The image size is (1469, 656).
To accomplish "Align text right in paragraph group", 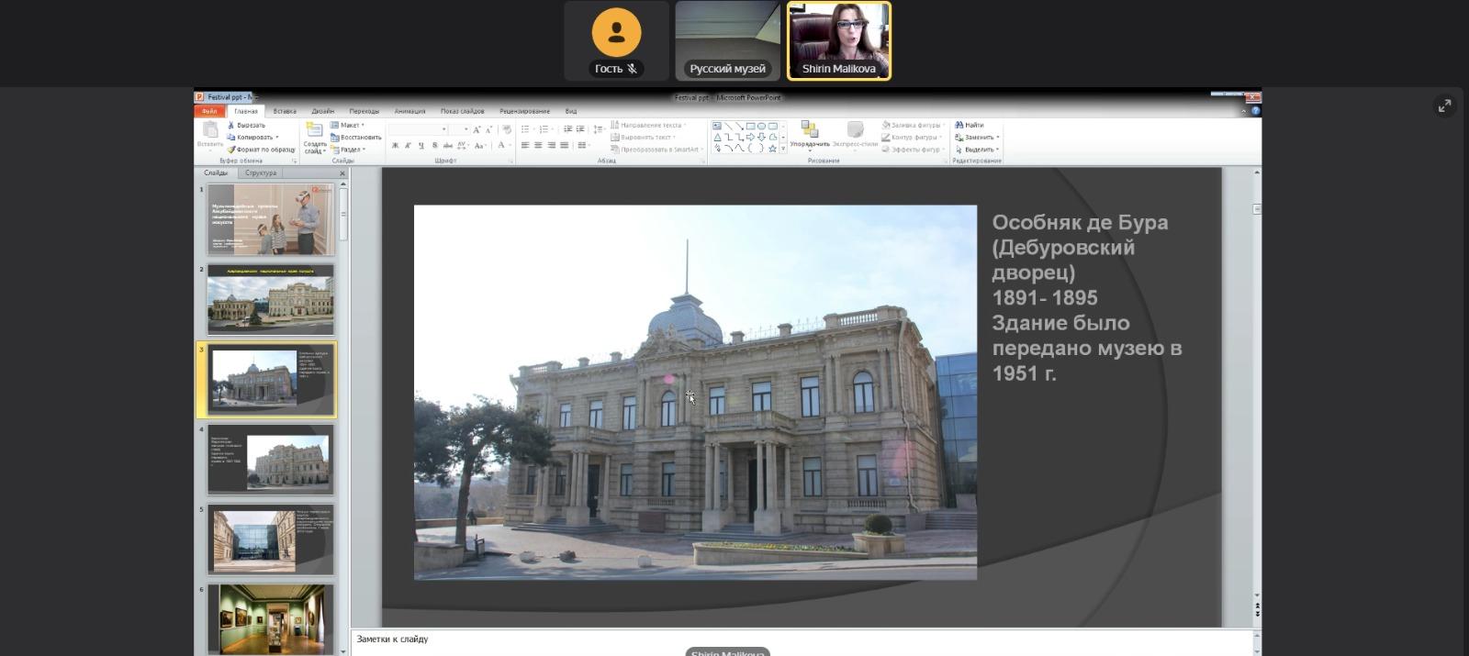I will (551, 145).
